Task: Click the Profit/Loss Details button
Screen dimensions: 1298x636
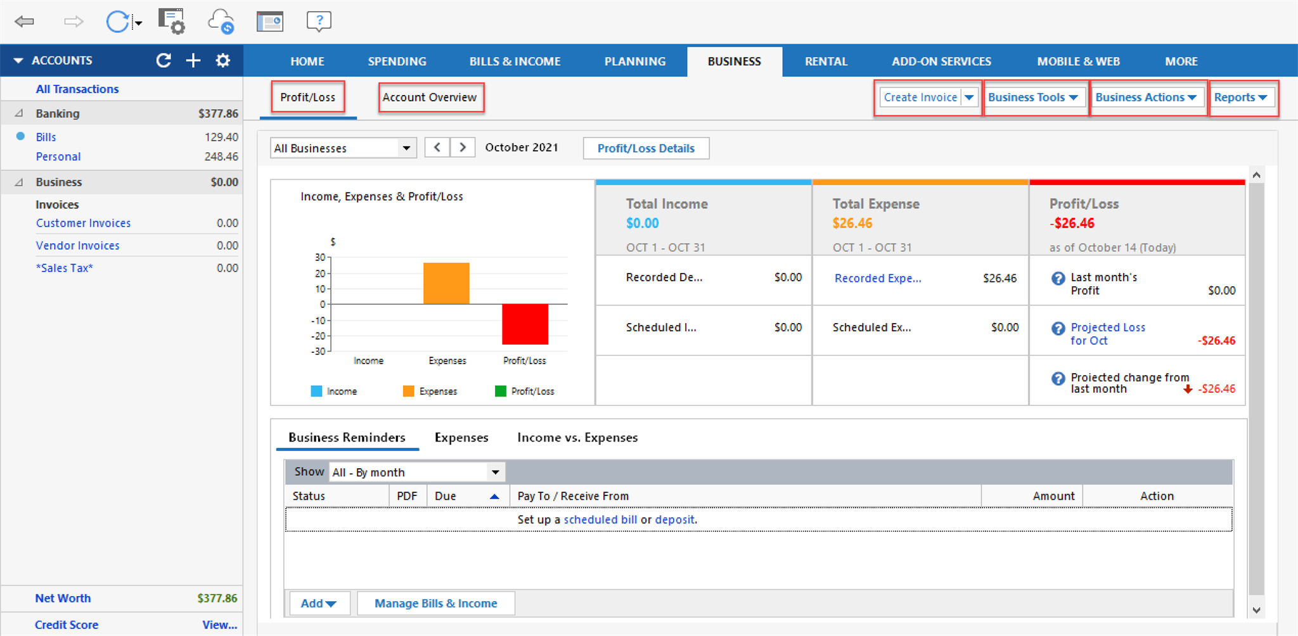Action: point(645,148)
